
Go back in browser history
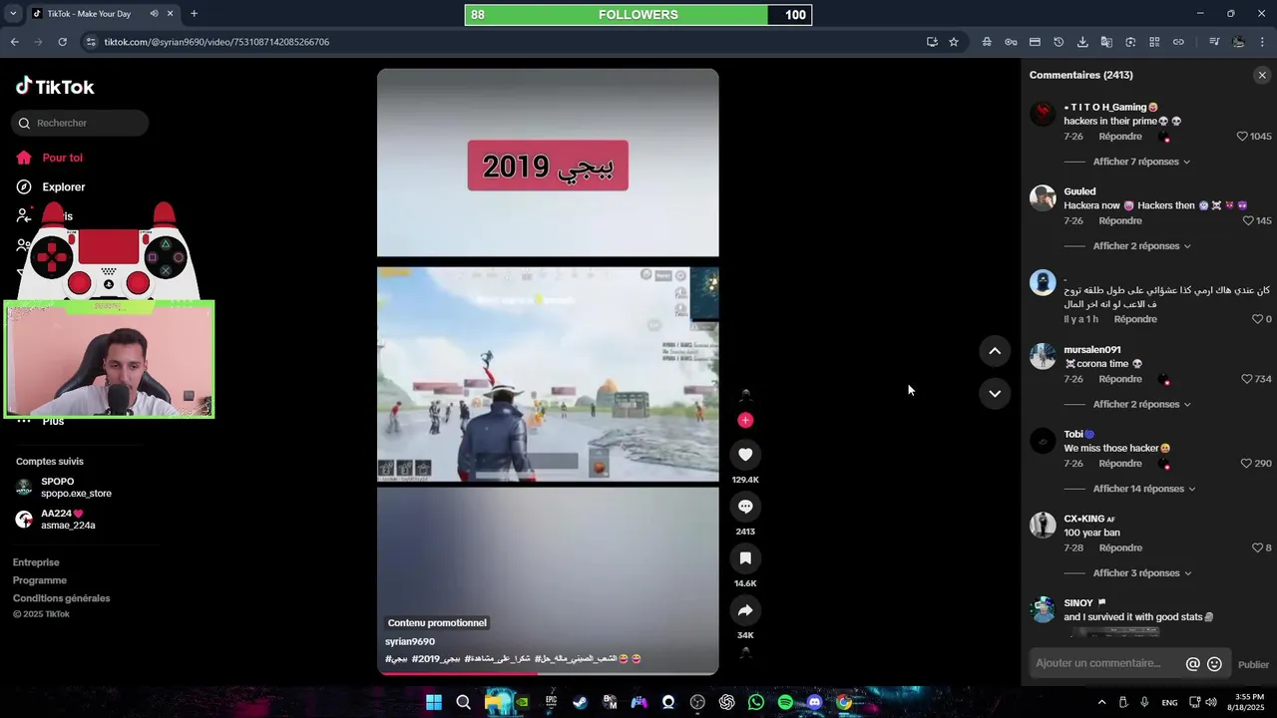14,42
